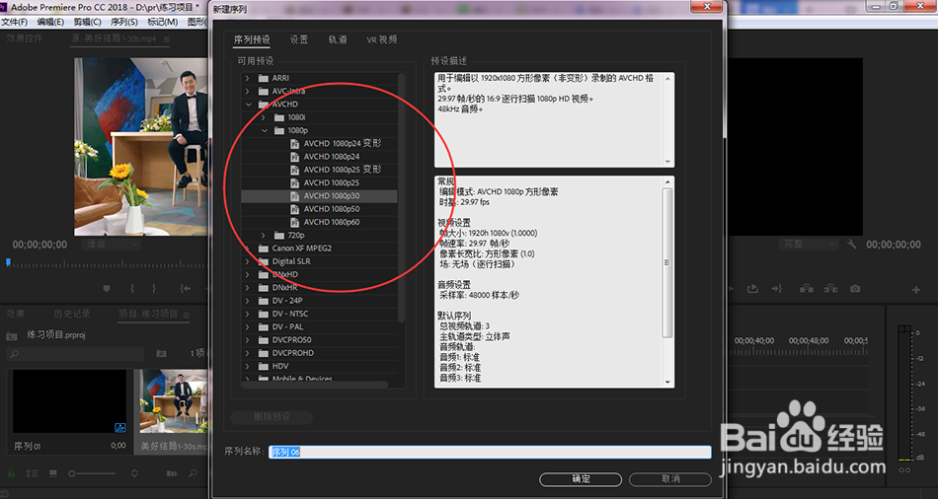Click the DNxHR folder icon

pos(264,287)
